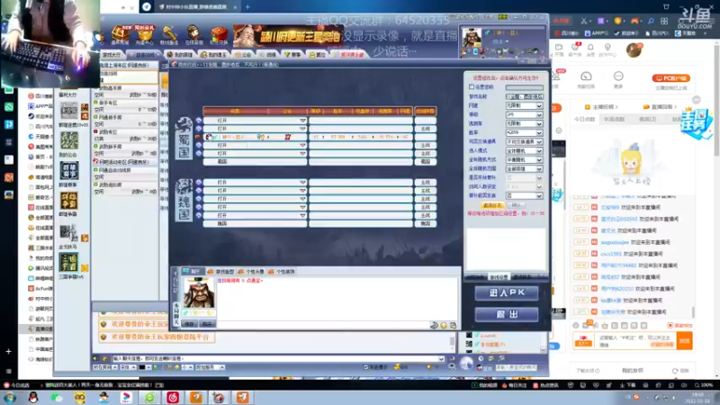The height and width of the screenshot is (405, 720).
Task: Open the 游戏造型 tab in chat panel
Action: click(220, 272)
